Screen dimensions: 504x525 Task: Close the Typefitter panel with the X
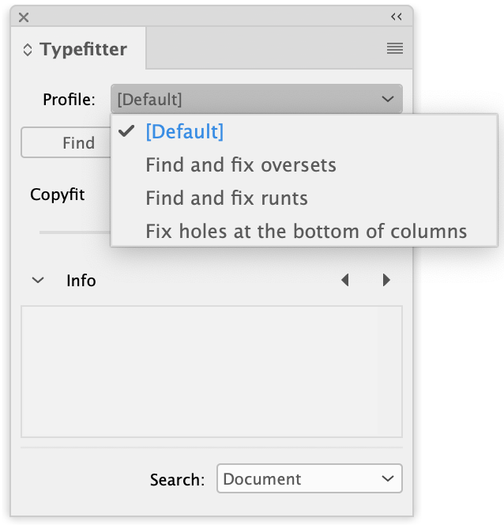coord(24,17)
